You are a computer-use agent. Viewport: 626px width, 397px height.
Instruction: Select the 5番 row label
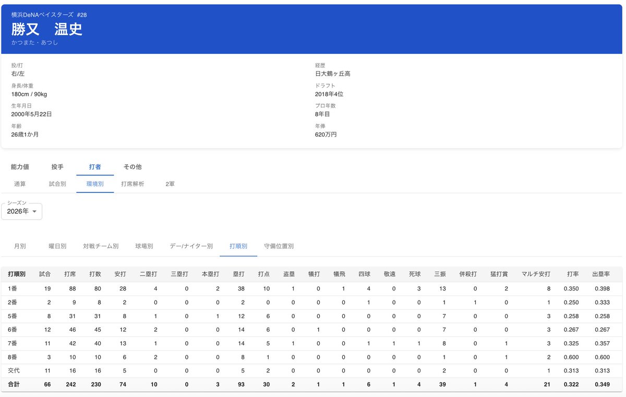point(13,316)
